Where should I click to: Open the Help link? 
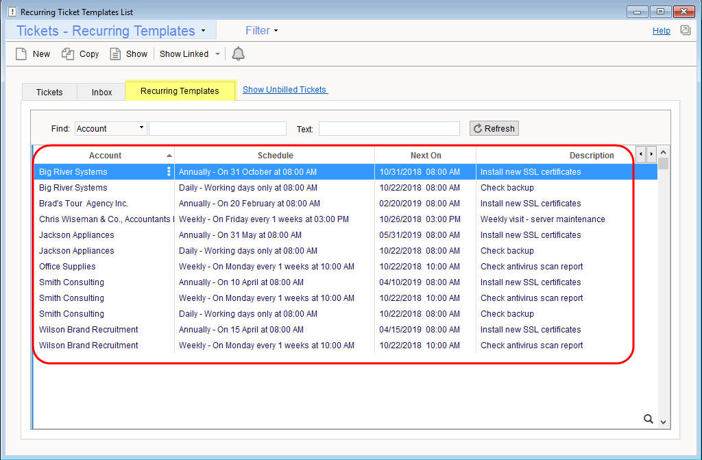661,31
